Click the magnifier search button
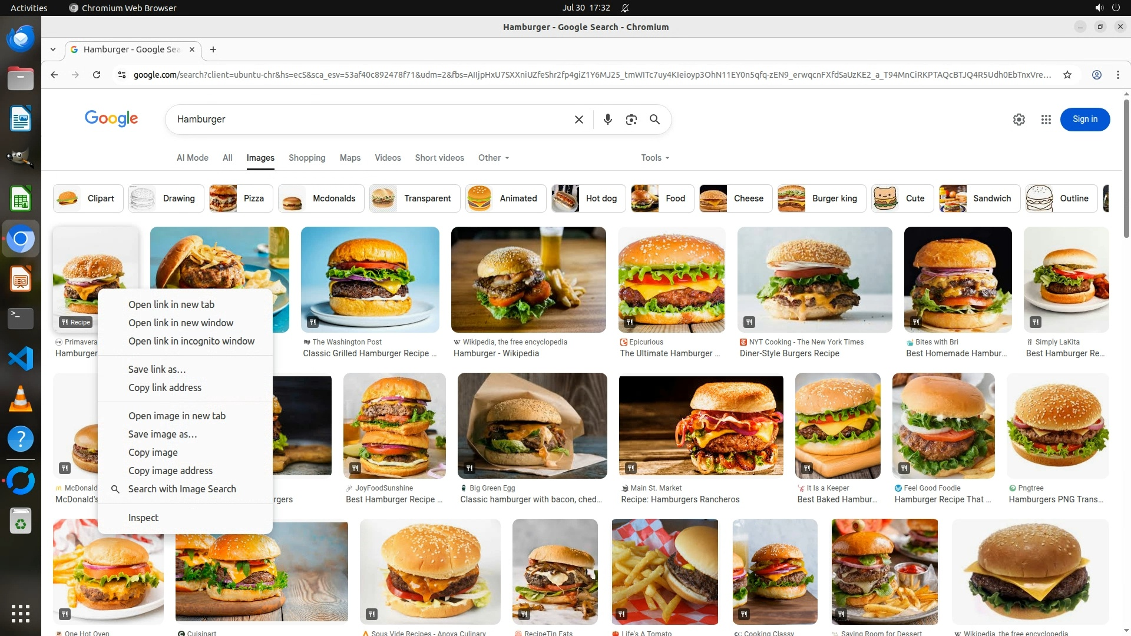 pyautogui.click(x=654, y=120)
